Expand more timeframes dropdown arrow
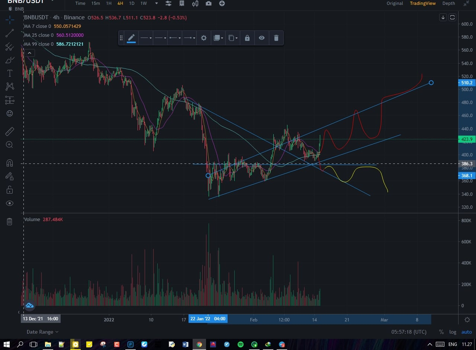 pos(157,3)
